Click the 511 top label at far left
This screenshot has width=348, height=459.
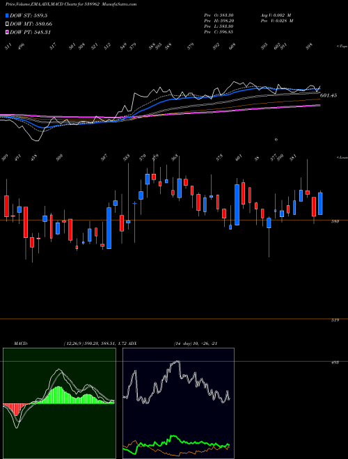pyautogui.click(x=9, y=47)
